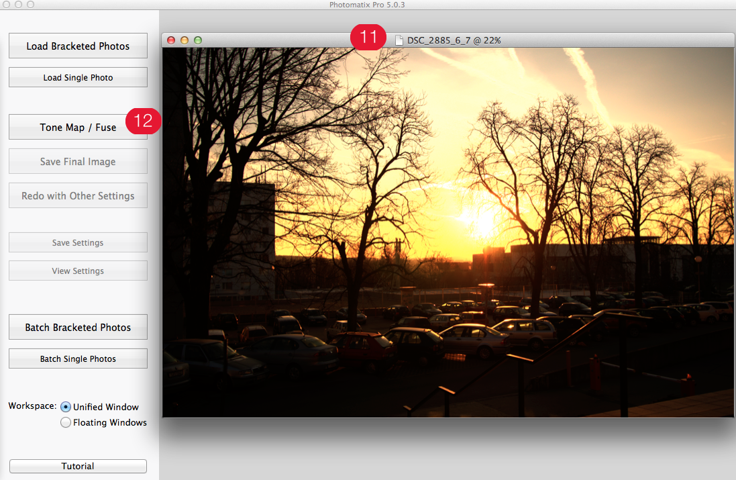Click the Save Settings button

[78, 243]
